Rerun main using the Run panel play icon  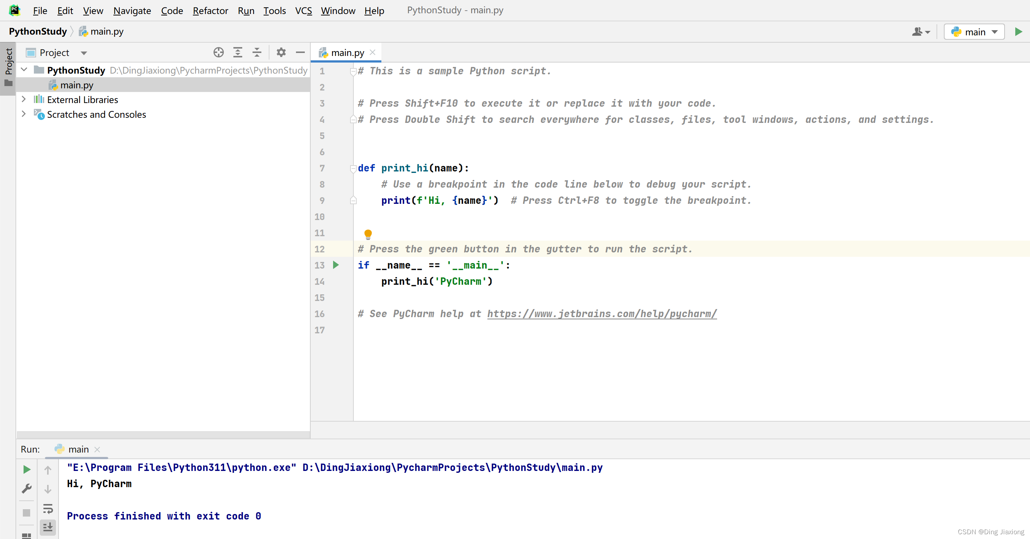27,469
